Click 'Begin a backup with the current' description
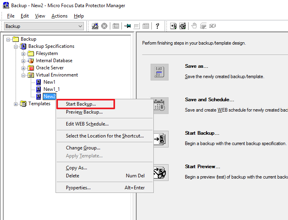The height and width of the screenshot is (220, 288). coord(235,143)
